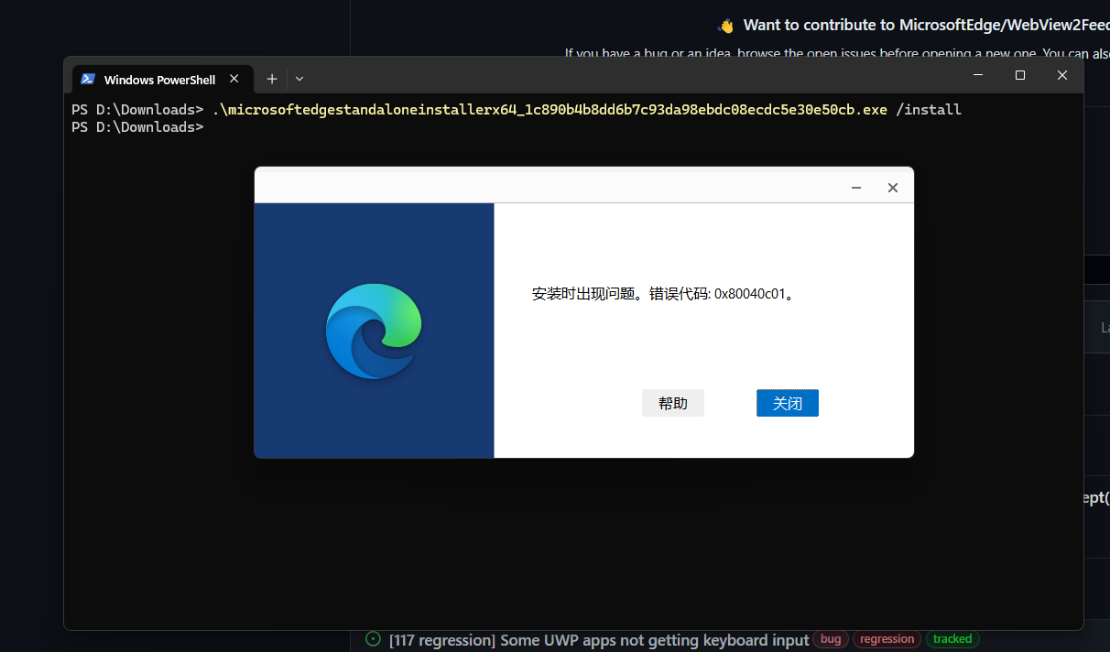The width and height of the screenshot is (1110, 652).
Task: Minimize the Windows Terminal window
Action: tap(978, 75)
